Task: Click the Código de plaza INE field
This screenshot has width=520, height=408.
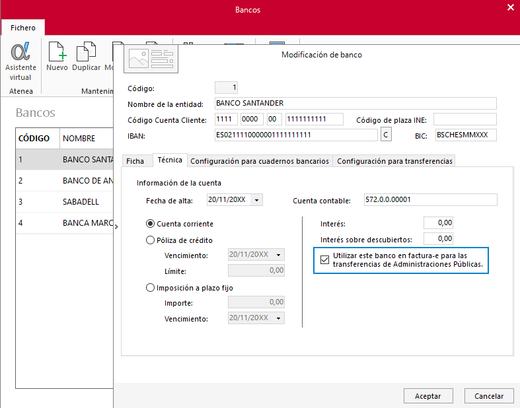Action: point(465,119)
